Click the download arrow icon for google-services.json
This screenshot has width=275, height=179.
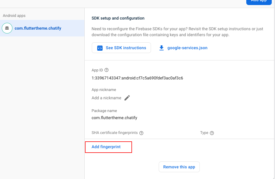point(161,48)
